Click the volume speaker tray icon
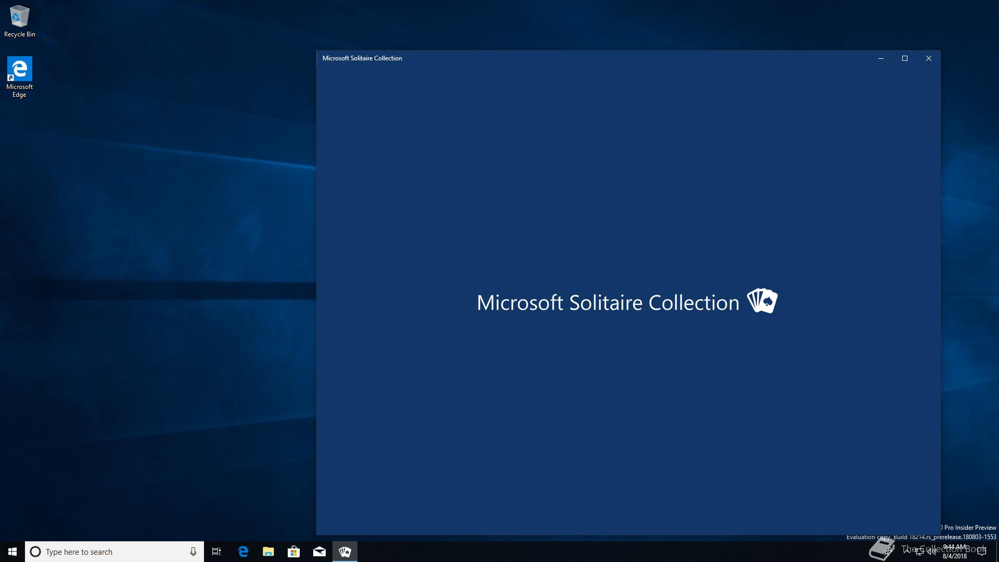The width and height of the screenshot is (999, 562). coord(932,552)
